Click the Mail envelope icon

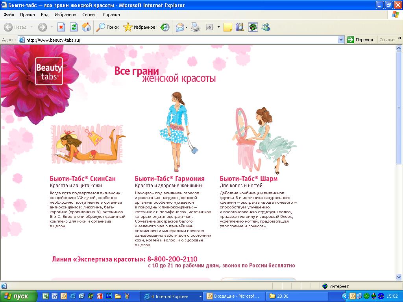179,27
